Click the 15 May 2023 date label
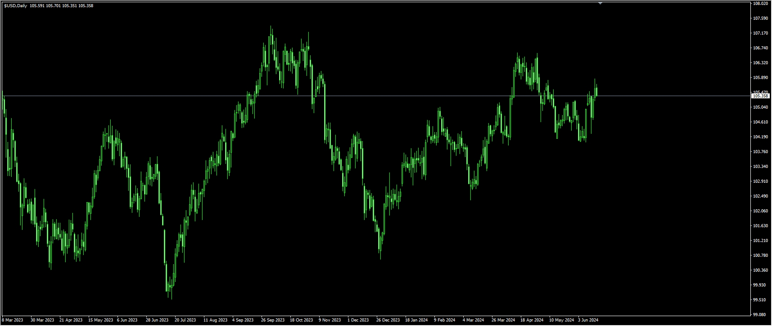The width and height of the screenshot is (772, 326). tap(100, 320)
